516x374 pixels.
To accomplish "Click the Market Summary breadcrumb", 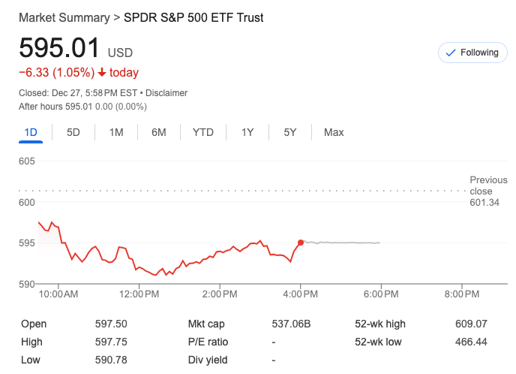I will [x=63, y=17].
